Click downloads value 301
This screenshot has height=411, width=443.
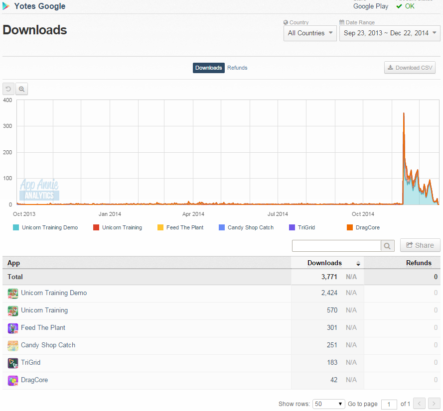coord(332,327)
